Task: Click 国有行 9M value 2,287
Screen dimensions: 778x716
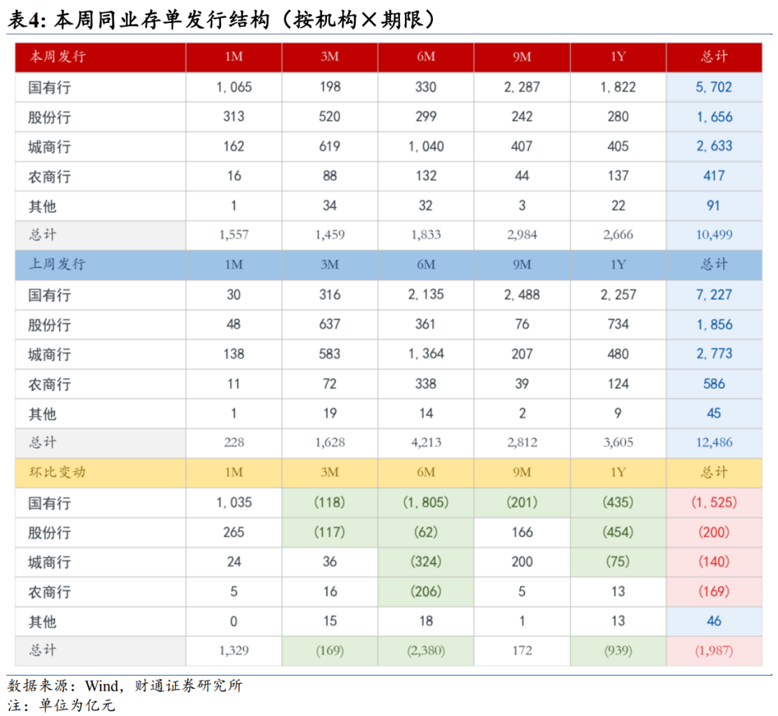Action: (522, 87)
